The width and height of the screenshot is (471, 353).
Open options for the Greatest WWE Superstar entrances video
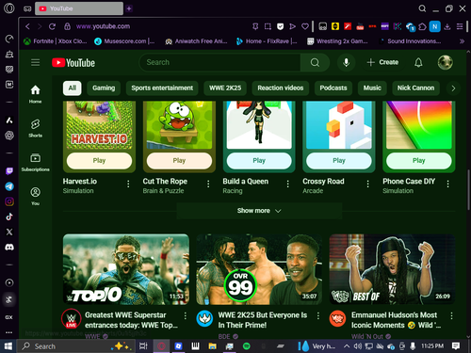pyautogui.click(x=186, y=315)
